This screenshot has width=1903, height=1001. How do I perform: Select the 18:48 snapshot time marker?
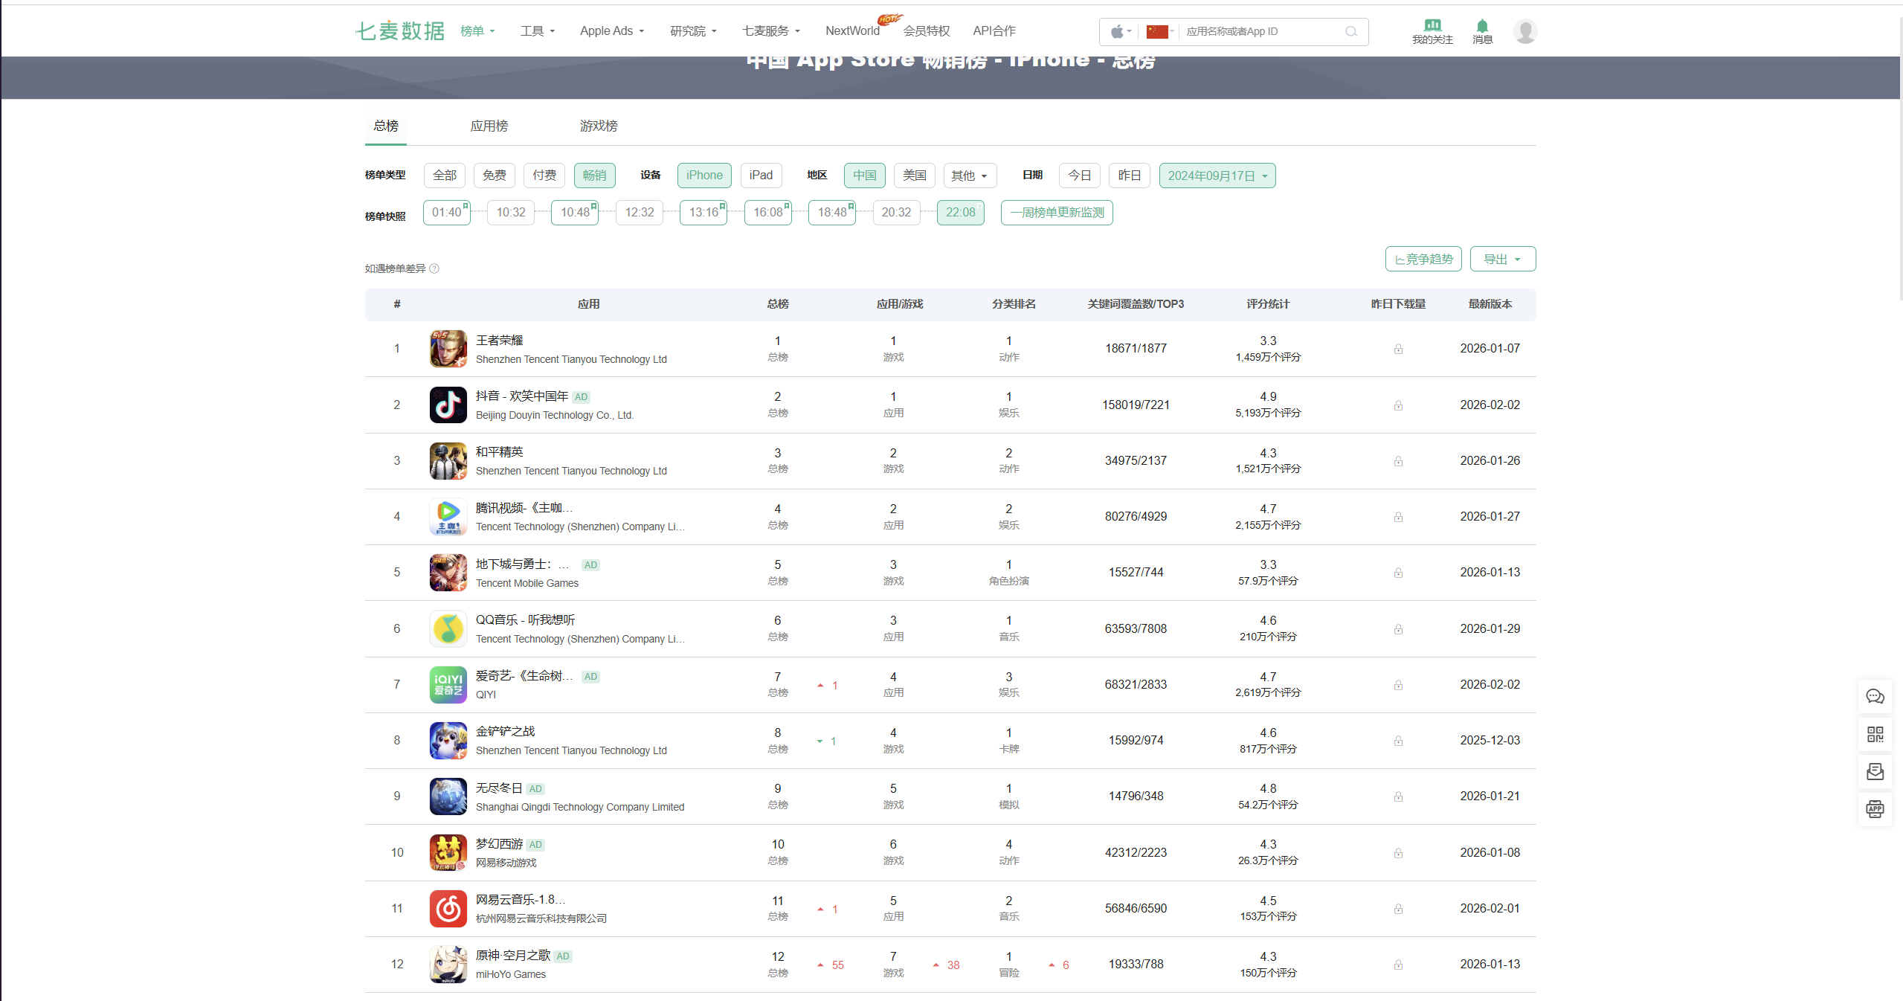(831, 213)
